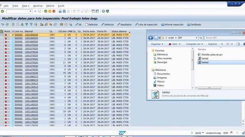Click the Refresh icon in application toolbar
This screenshot has width=245, height=137.
pos(7,24)
